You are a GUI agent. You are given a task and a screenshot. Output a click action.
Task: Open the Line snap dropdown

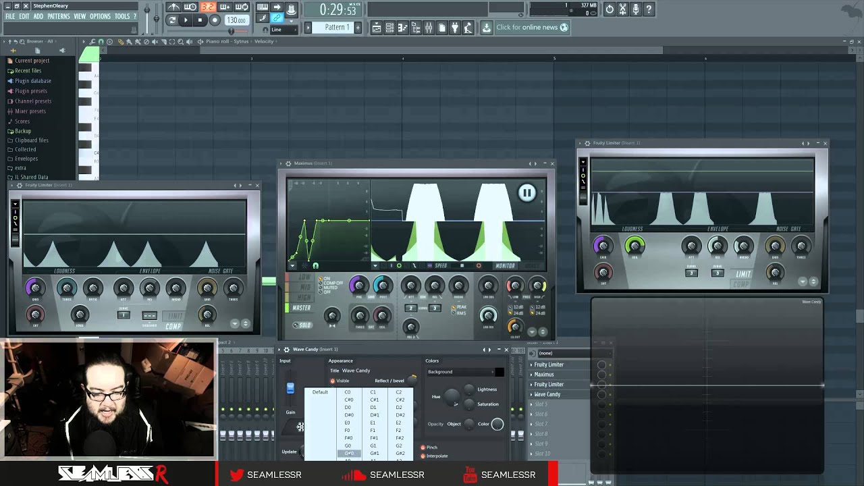pos(283,30)
